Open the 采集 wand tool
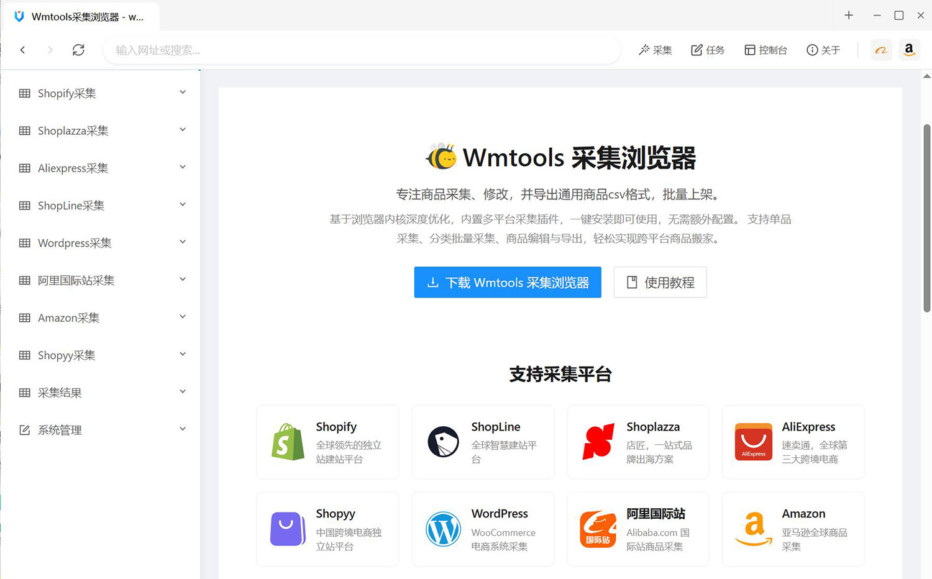932x579 pixels. [x=655, y=50]
